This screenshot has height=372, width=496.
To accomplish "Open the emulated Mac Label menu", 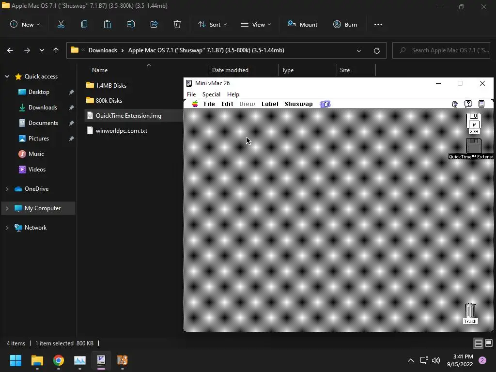I will tap(270, 104).
